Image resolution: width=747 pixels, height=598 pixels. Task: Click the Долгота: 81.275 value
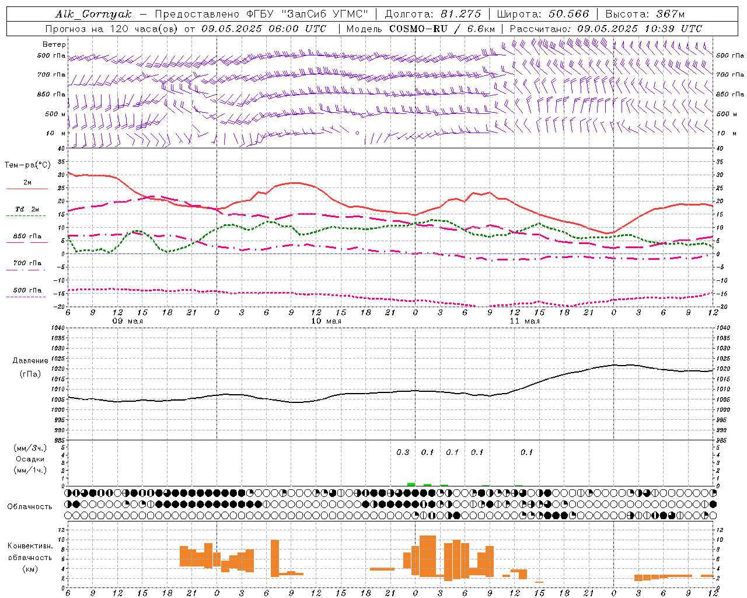click(x=433, y=14)
